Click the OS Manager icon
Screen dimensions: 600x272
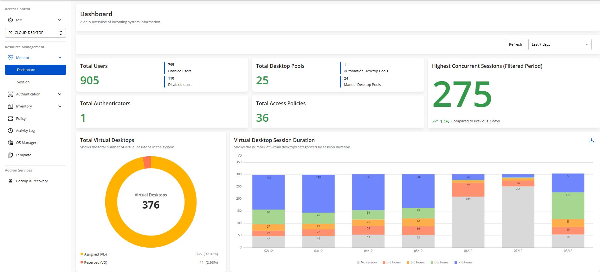point(10,143)
